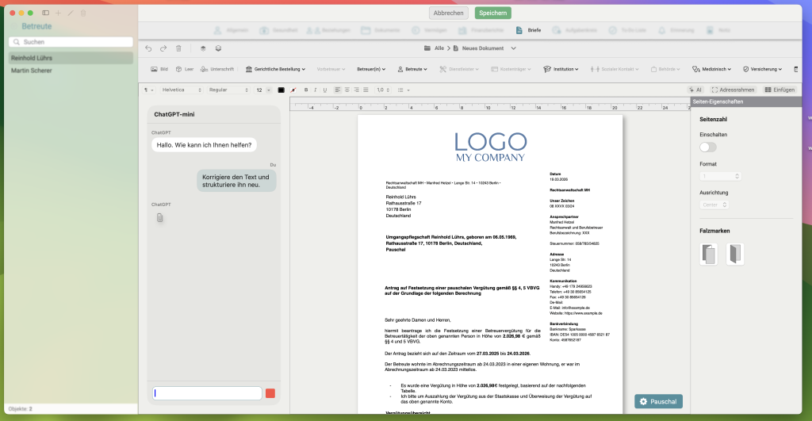Expand the Gerichtliche Bestellung dropdown
The height and width of the screenshot is (421, 812).
[278, 69]
